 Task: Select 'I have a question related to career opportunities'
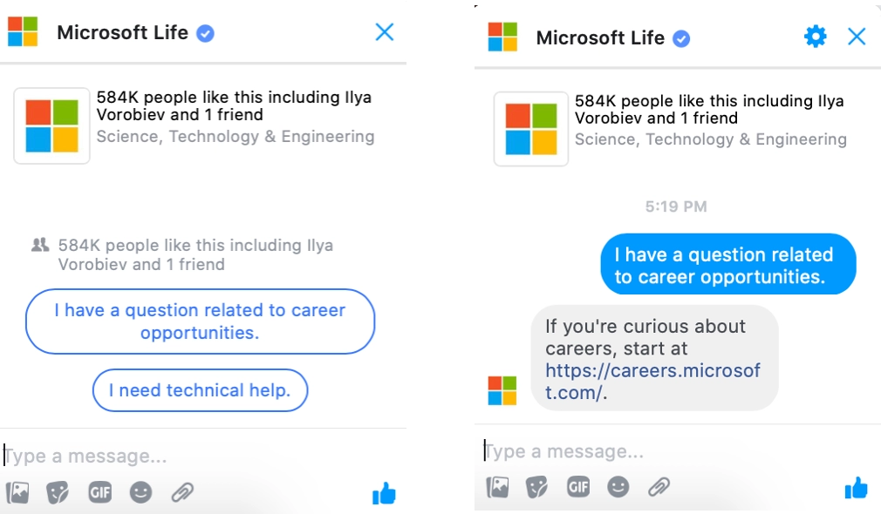tap(201, 321)
